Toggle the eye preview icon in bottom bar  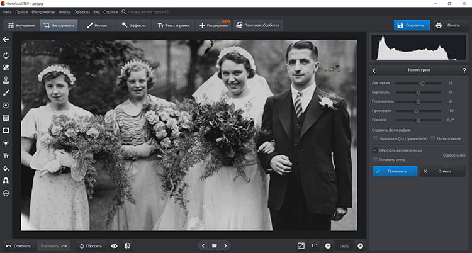(x=114, y=245)
